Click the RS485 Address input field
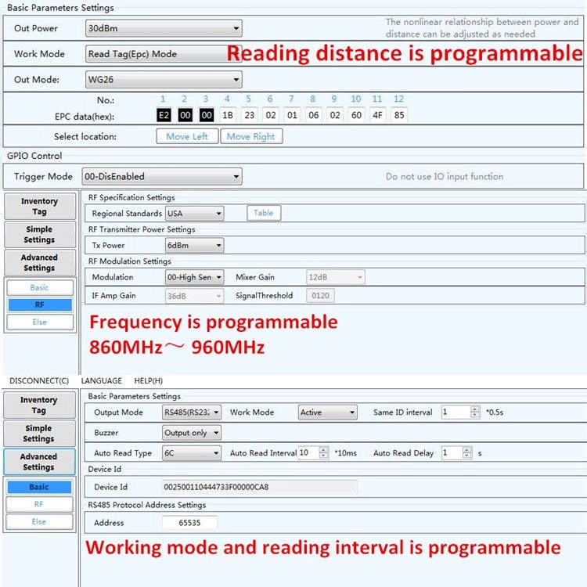587x587 pixels. click(x=190, y=523)
